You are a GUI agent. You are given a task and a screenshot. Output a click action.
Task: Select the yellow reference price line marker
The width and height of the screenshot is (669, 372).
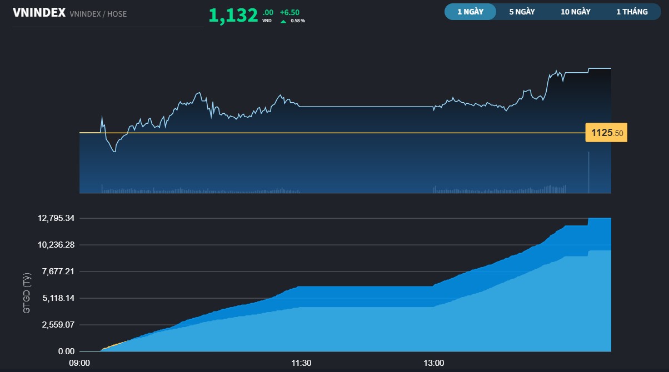click(333, 133)
